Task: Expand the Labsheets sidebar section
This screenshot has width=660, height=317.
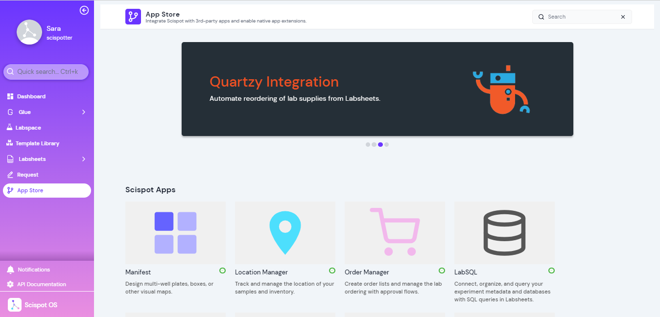Action: [x=84, y=158]
